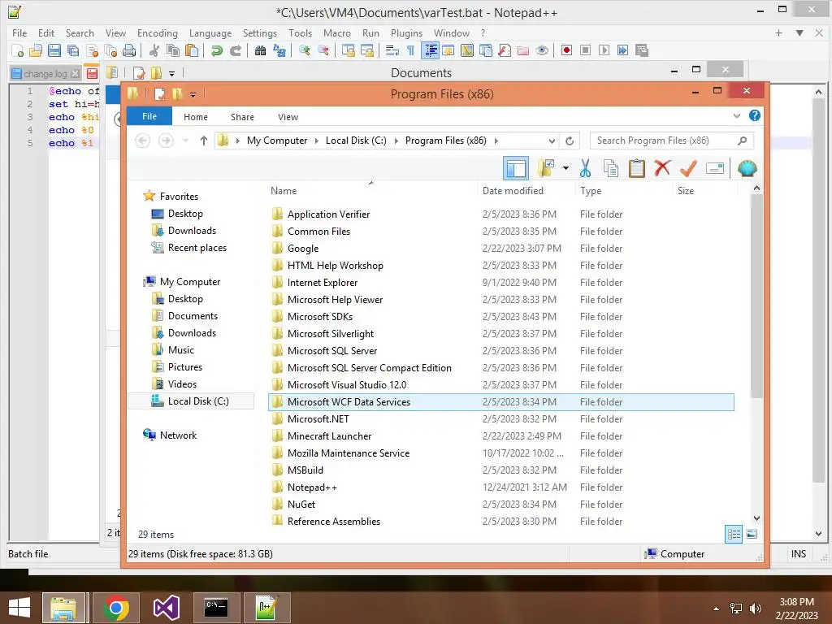The width and height of the screenshot is (832, 624).
Task: Switch to Details view icon in status bar
Action: pyautogui.click(x=734, y=535)
